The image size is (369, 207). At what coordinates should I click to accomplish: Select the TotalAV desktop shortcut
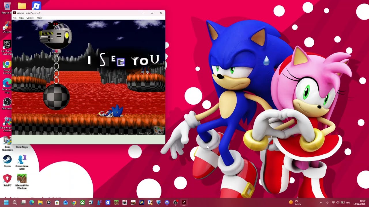pyautogui.click(x=7, y=181)
